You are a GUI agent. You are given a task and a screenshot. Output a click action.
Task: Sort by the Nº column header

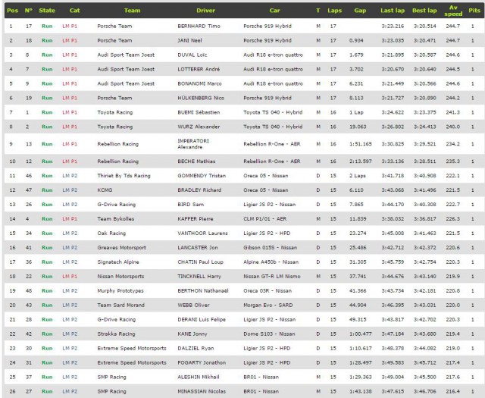click(29, 10)
